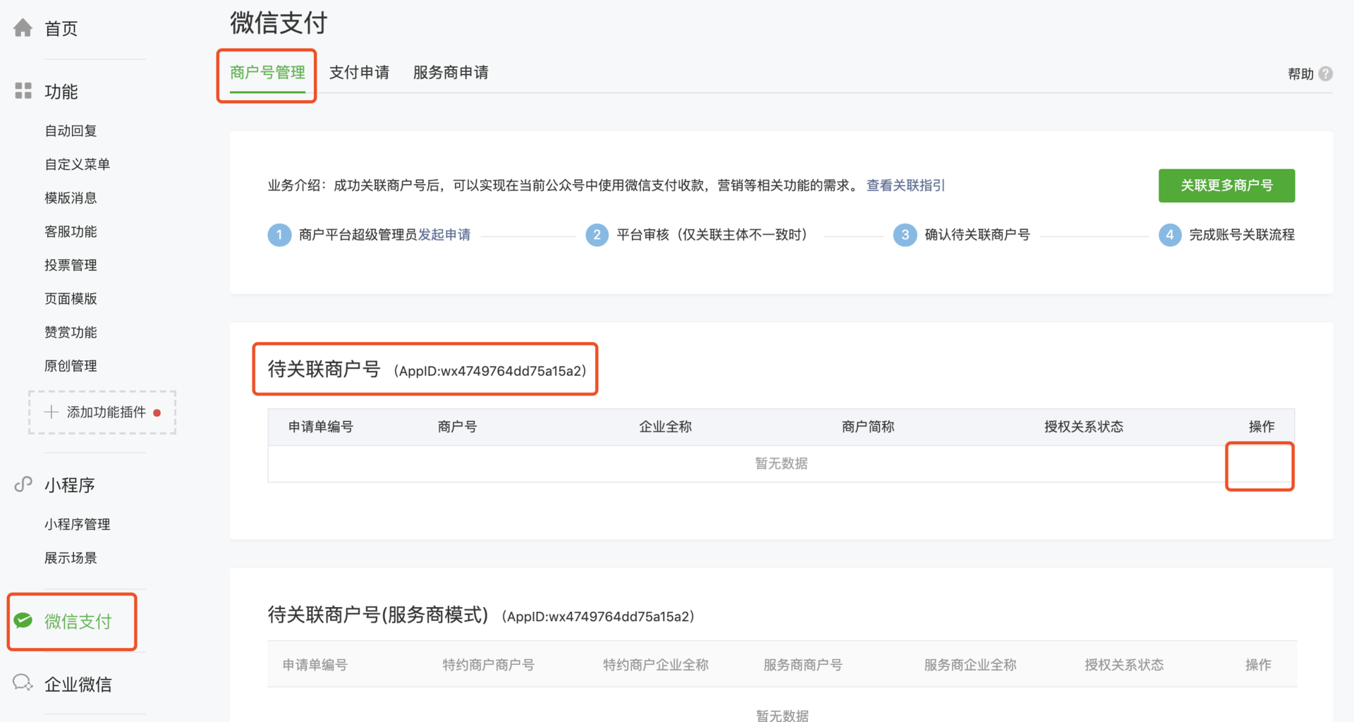
Task: Click 暂无数据 row in 待关联商户号 table
Action: point(781,464)
